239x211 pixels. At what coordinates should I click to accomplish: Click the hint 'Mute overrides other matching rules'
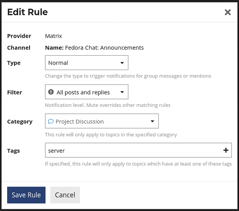(x=128, y=105)
